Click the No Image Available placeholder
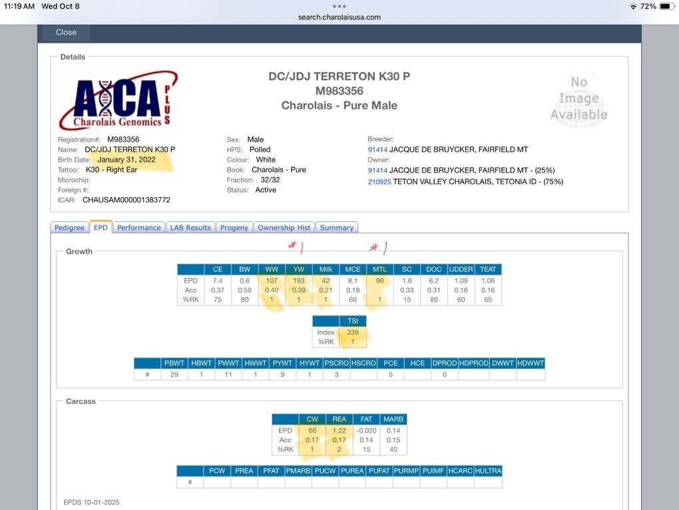Image resolution: width=679 pixels, height=510 pixels. (578, 99)
